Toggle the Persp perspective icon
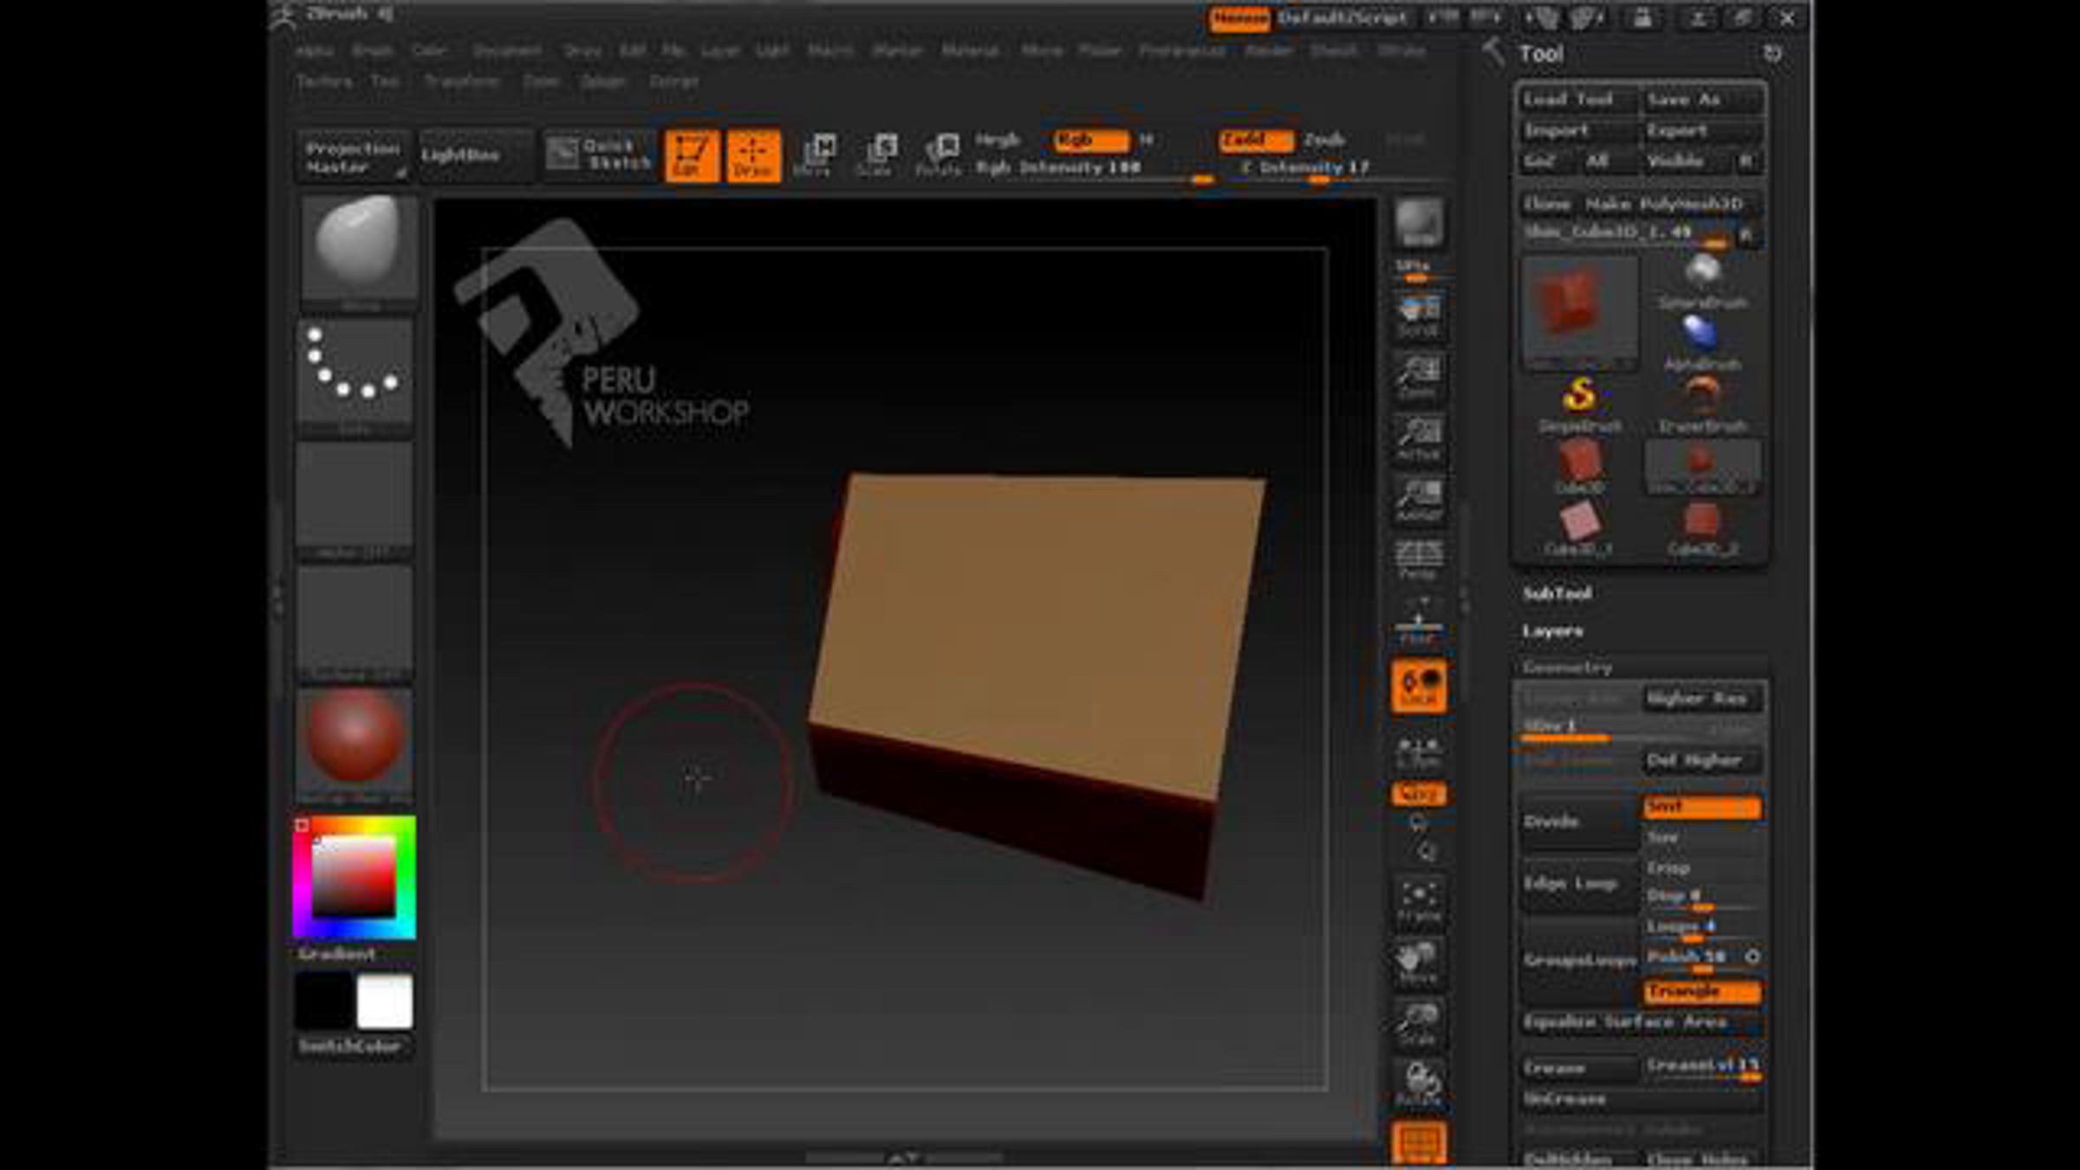This screenshot has height=1170, width=2080. 1419,559
